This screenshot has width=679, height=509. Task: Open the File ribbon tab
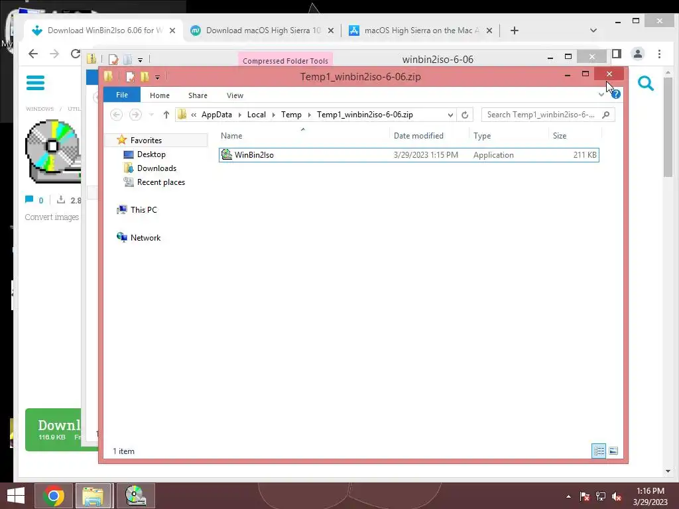coord(122,95)
